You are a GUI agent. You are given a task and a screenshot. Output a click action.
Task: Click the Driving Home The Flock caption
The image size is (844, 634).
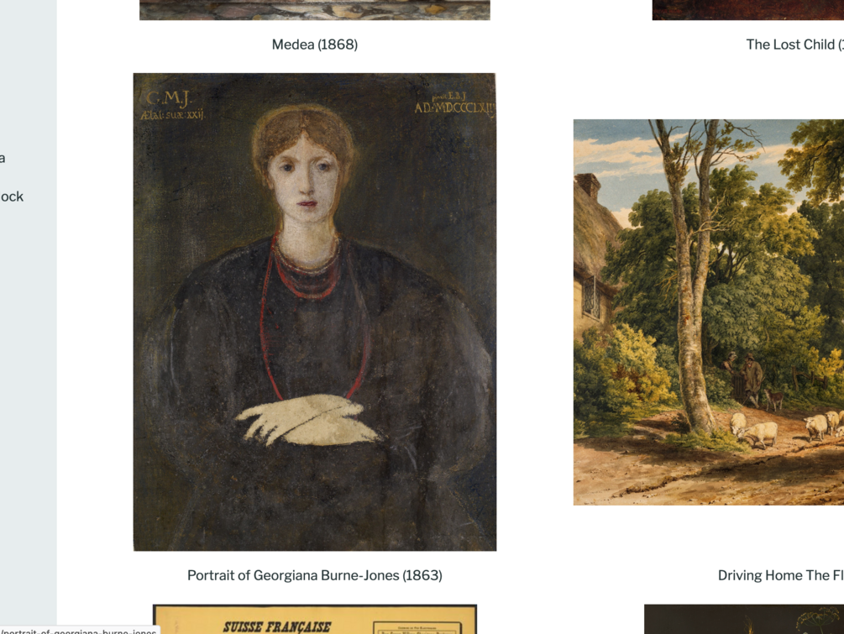pyautogui.click(x=780, y=575)
